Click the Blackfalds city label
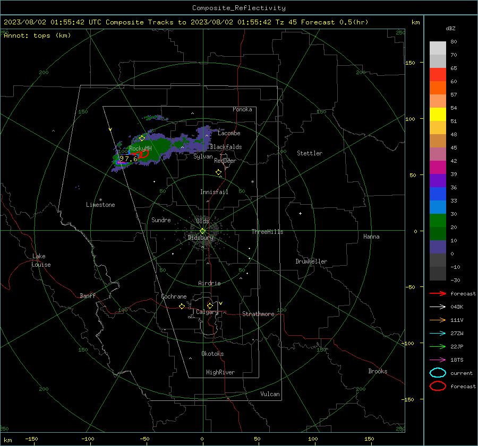The height and width of the screenshot is (446, 478). [x=226, y=147]
